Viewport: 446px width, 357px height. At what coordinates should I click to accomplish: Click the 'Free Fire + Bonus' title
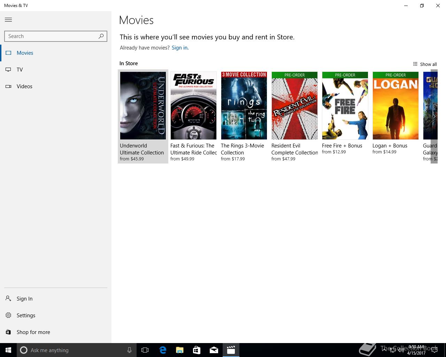click(x=342, y=146)
